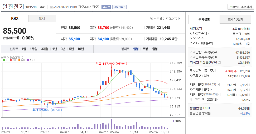Viewport: 256px width, 134px height.
Task: Select the 주봉 candlestick chart
Action: click(x=145, y=49)
